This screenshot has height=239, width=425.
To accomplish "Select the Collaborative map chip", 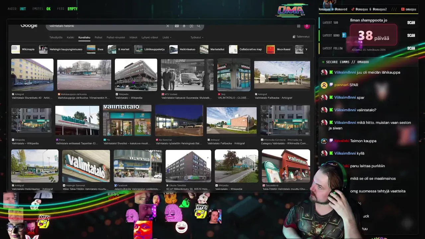I will coord(246,49).
